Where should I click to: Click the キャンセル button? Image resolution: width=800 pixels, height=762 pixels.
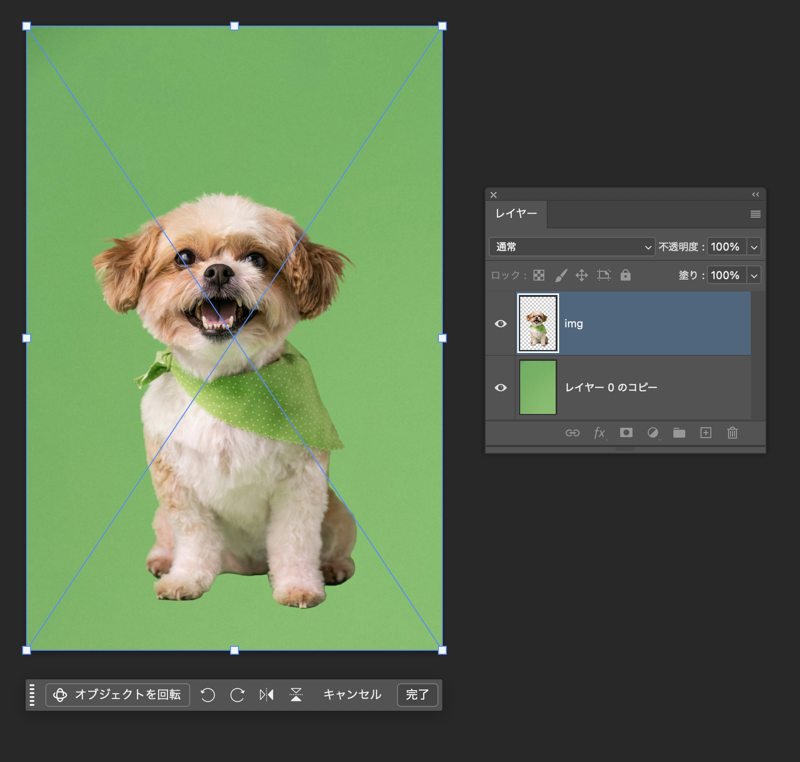click(352, 695)
